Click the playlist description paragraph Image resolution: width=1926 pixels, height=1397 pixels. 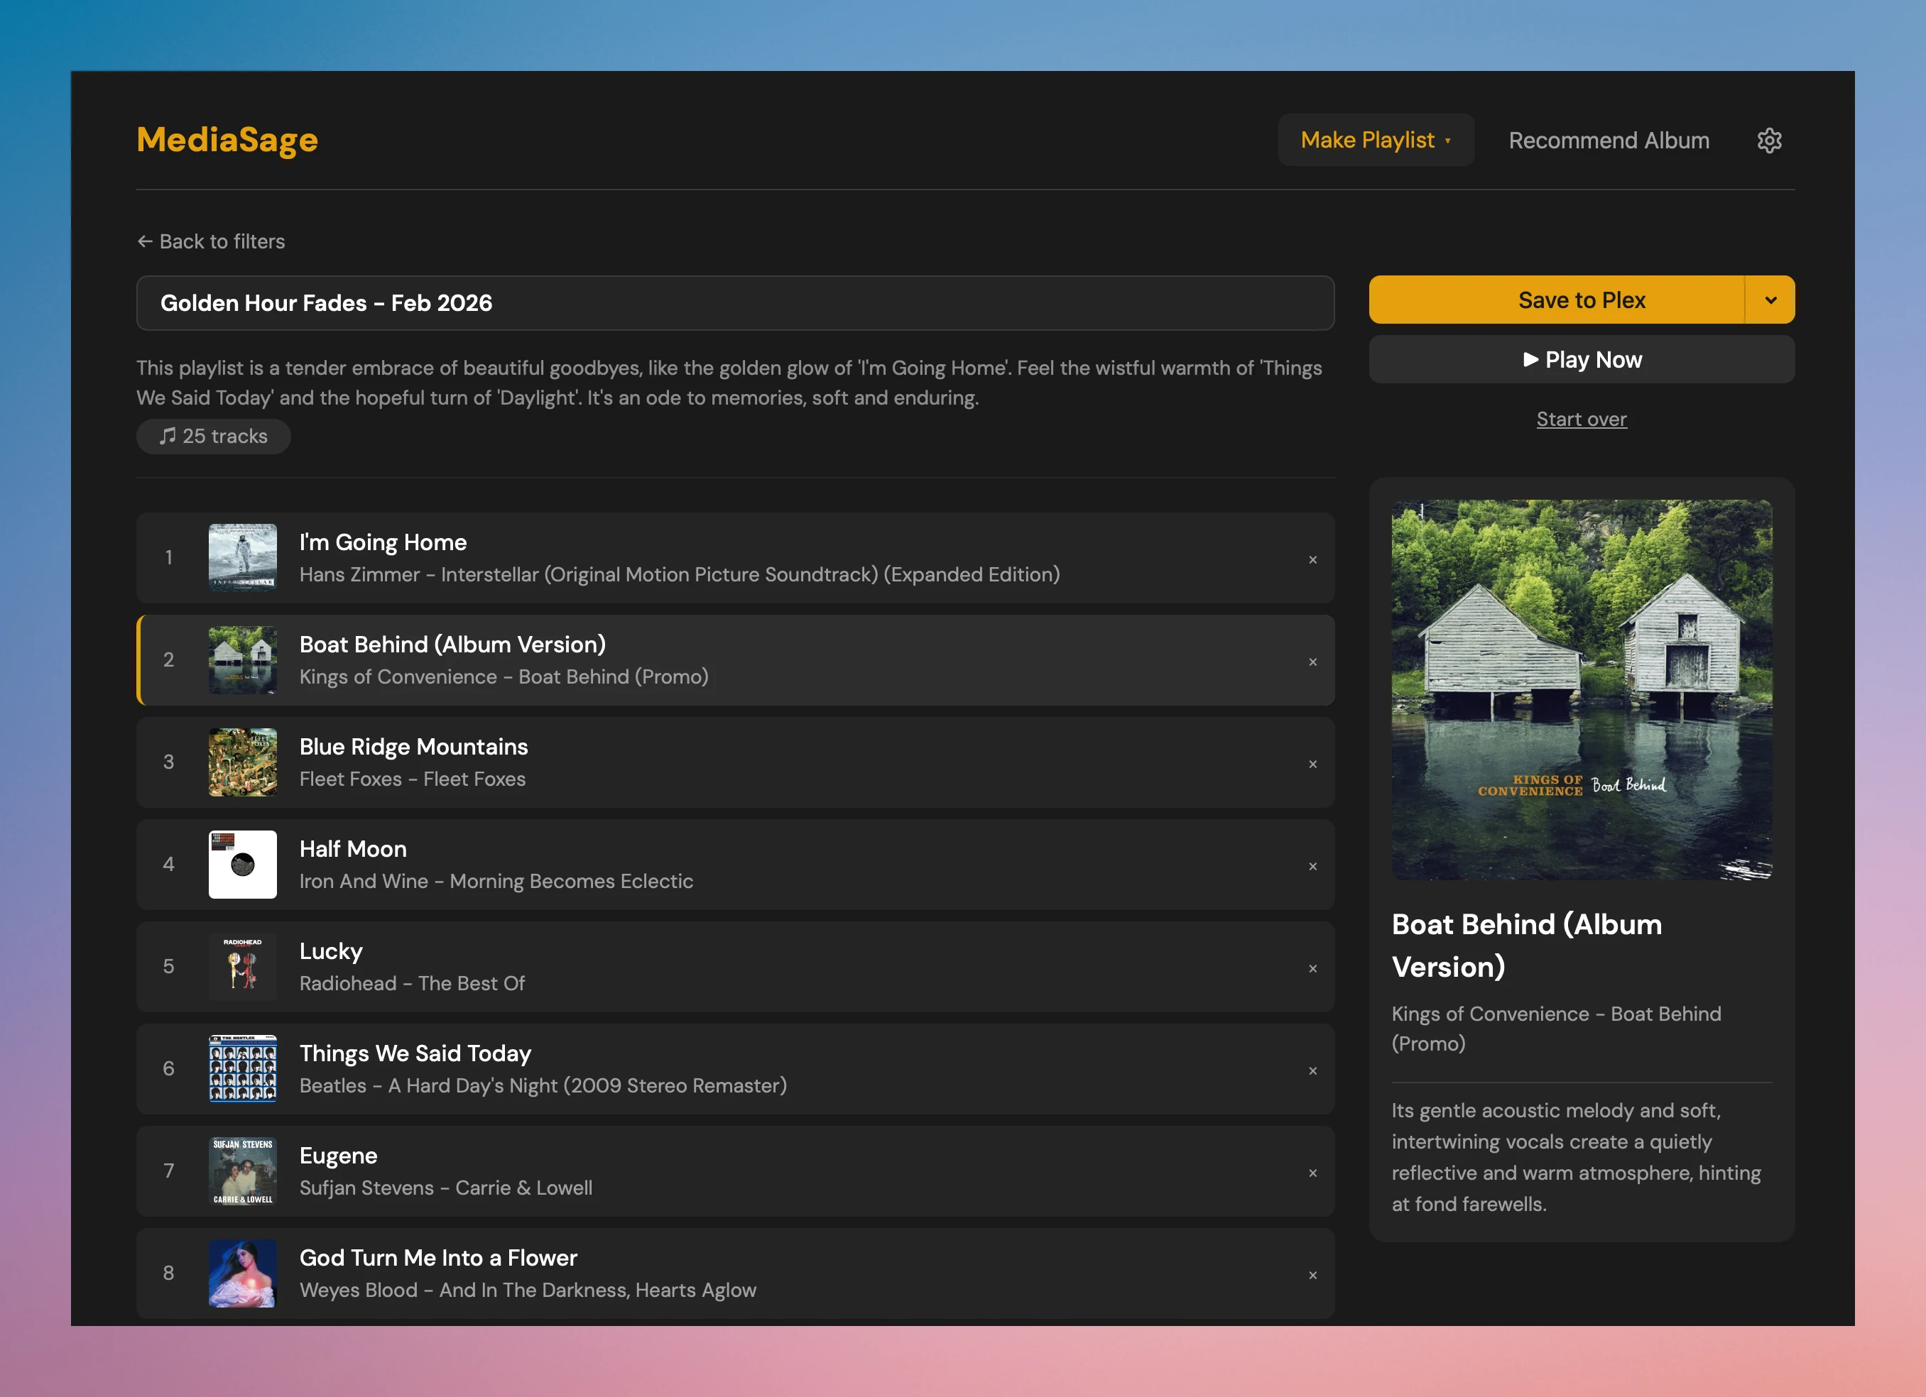(x=729, y=383)
